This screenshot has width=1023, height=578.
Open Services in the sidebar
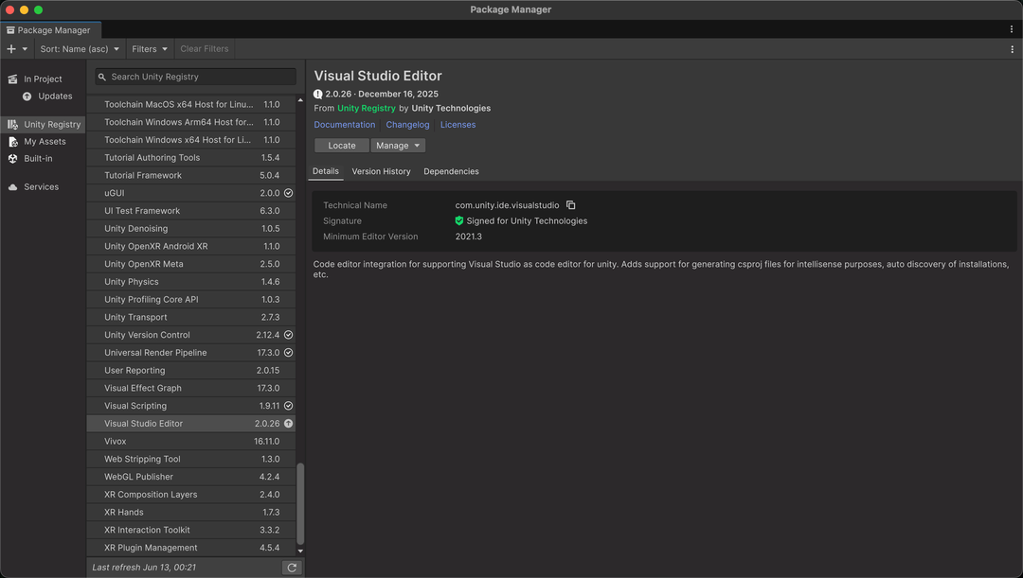coord(43,187)
